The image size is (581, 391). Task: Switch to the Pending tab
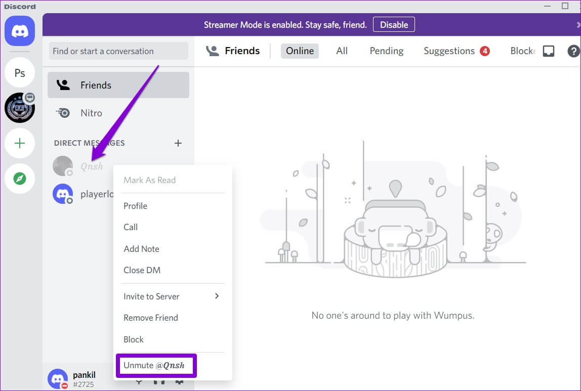[387, 51]
